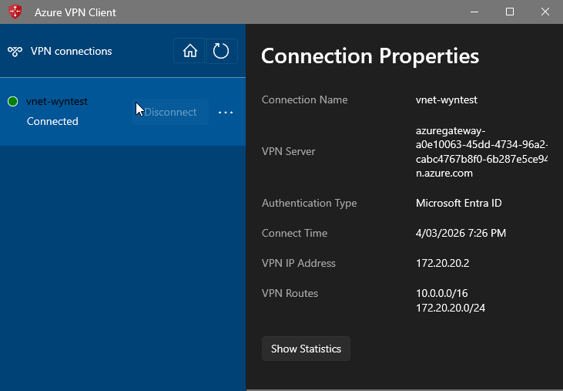Maximize the Azure VPN Client window
Image resolution: width=563 pixels, height=391 pixels.
510,12
